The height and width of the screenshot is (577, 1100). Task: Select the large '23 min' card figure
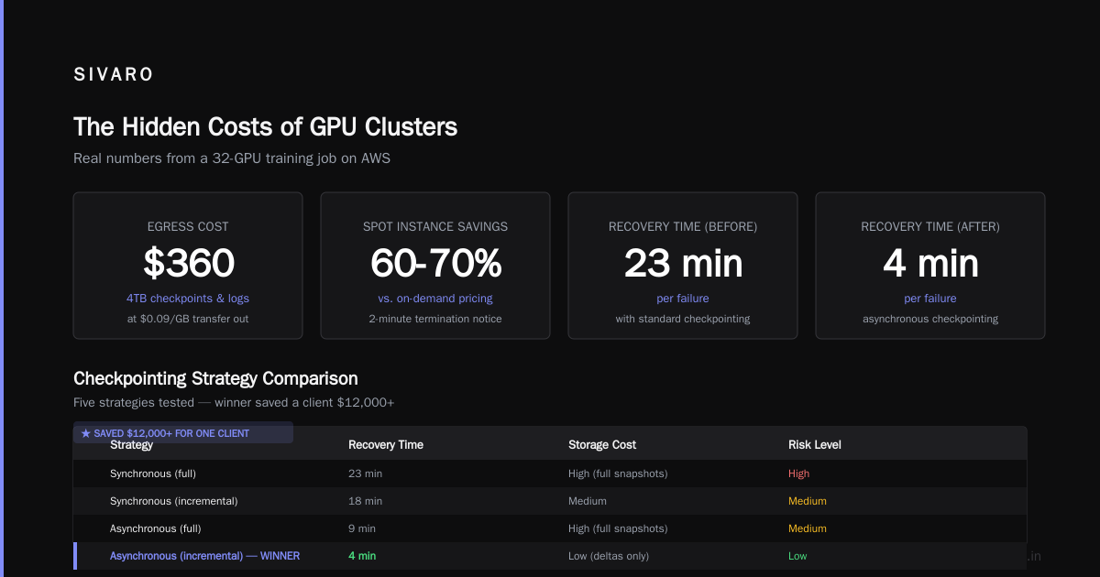tap(683, 263)
